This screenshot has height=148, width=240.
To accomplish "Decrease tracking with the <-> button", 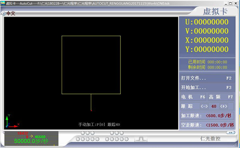I will tap(204, 106).
